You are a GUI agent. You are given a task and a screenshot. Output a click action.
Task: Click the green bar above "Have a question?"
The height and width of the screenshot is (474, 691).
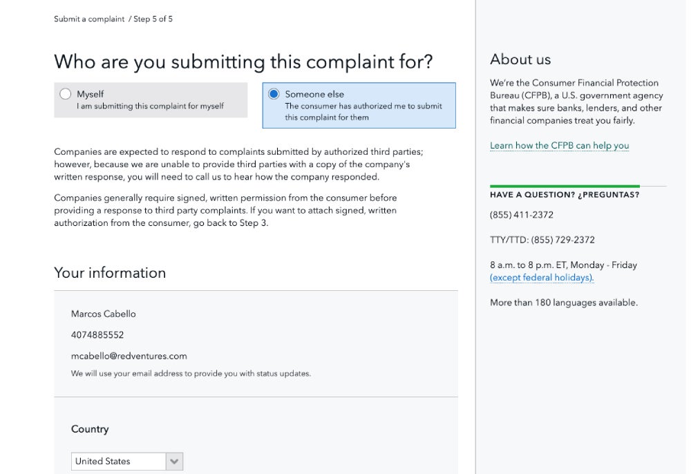tap(565, 187)
